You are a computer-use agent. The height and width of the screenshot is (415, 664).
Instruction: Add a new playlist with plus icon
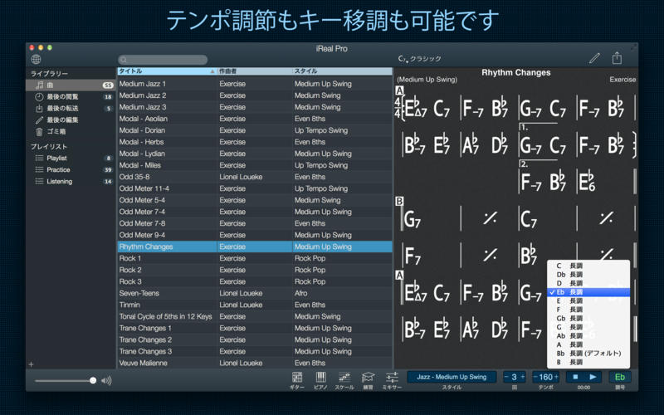click(31, 364)
